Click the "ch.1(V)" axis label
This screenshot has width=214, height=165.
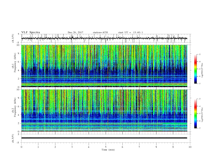[x=13, y=38]
